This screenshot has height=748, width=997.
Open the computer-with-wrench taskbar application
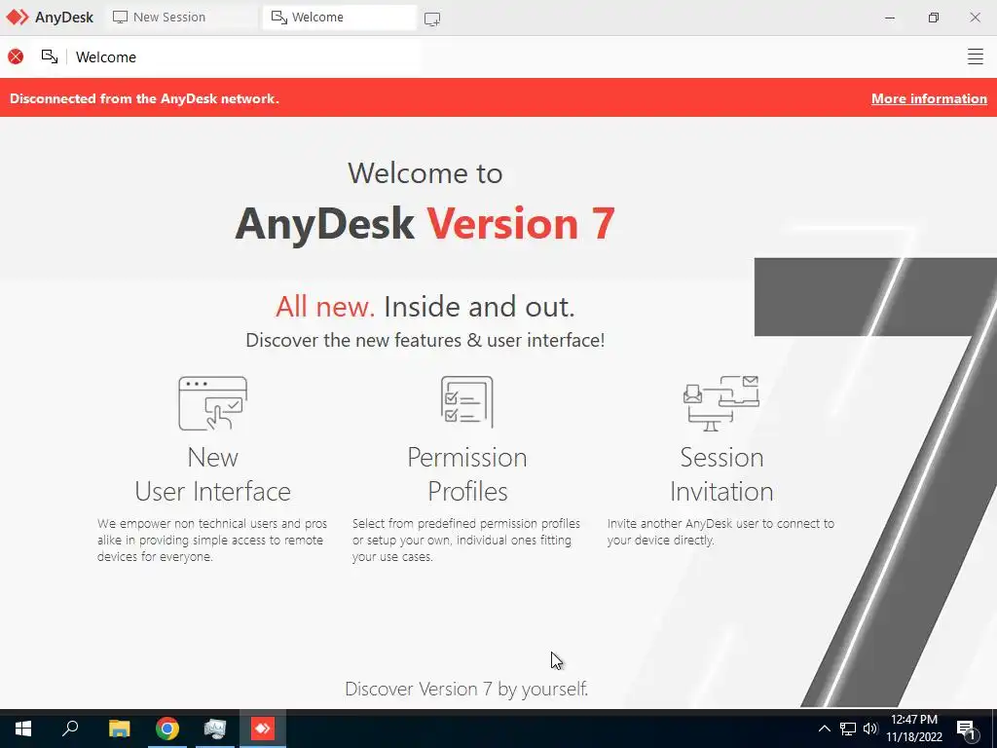[x=215, y=729]
